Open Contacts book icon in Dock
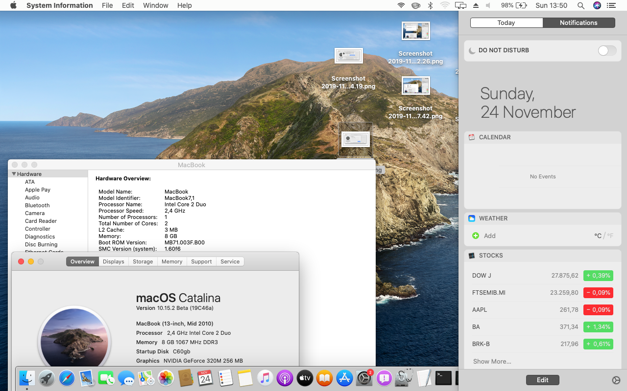The height and width of the screenshot is (391, 627). (186, 378)
